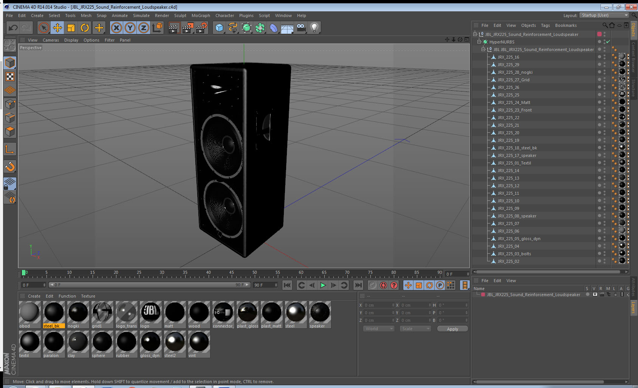This screenshot has height=388, width=638.
Task: Add a HyperNURBS generator object
Action: click(246, 28)
